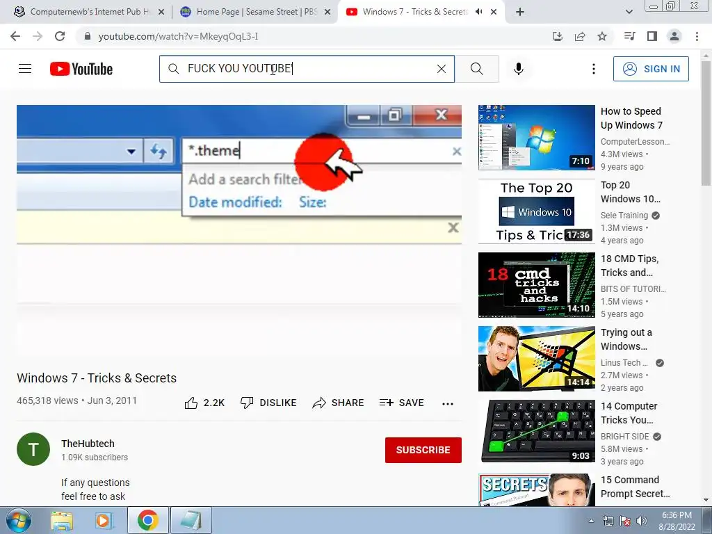Click the address bar URL
712x534 pixels.
(178, 36)
